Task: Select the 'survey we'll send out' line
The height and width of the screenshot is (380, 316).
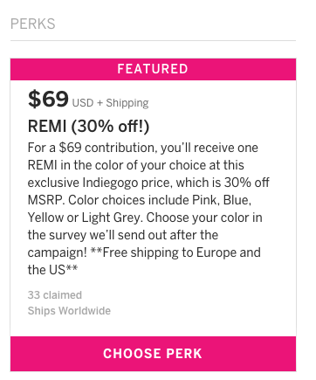Action: click(123, 235)
